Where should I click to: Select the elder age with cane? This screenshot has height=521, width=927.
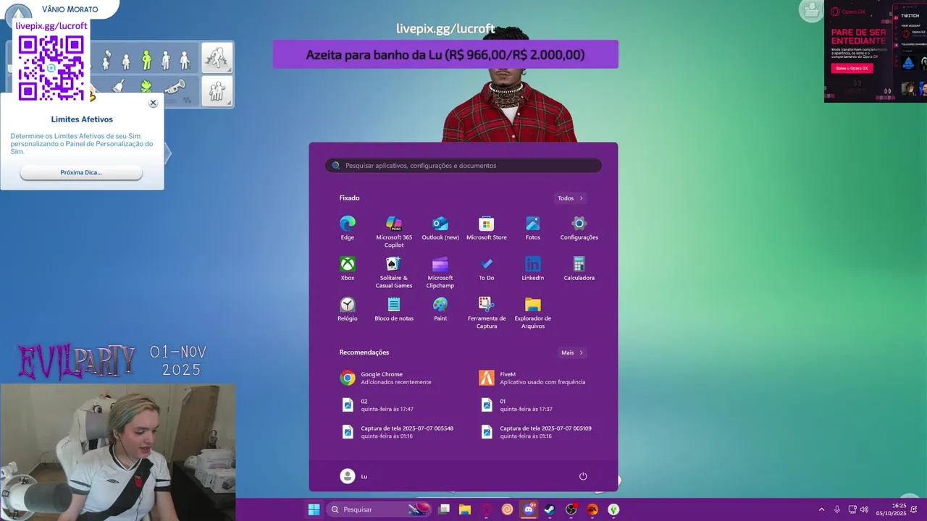click(x=185, y=59)
